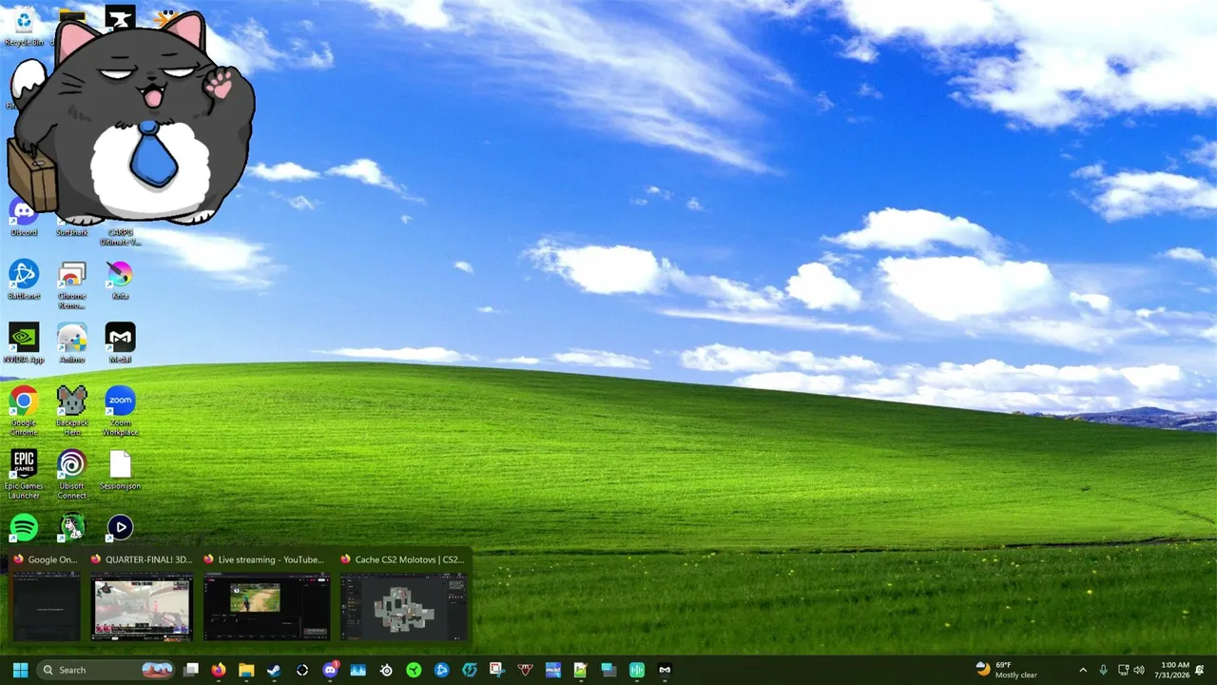Select the Session.json file on desktop
This screenshot has width=1217, height=685.
click(120, 470)
